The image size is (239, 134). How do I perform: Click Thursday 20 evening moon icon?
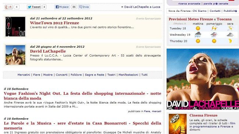[230, 41]
